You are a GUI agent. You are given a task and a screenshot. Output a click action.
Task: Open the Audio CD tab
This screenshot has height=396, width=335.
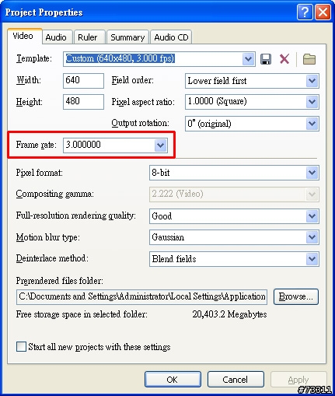click(171, 37)
